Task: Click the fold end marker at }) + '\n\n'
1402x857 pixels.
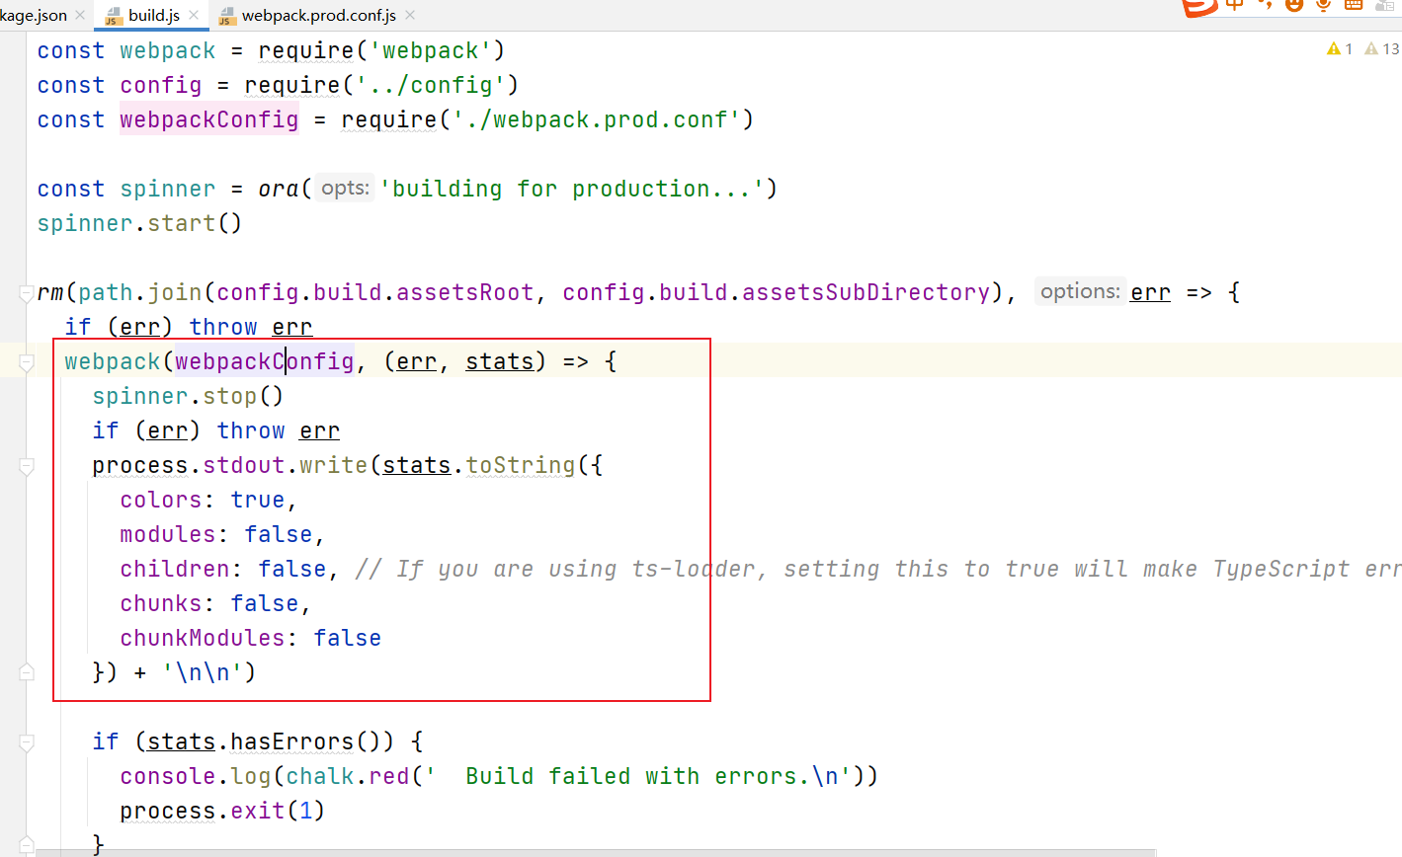Action: [x=27, y=672]
